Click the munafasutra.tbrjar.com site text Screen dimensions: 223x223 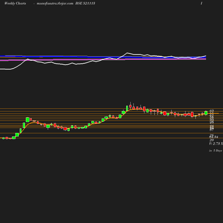point(55,4)
